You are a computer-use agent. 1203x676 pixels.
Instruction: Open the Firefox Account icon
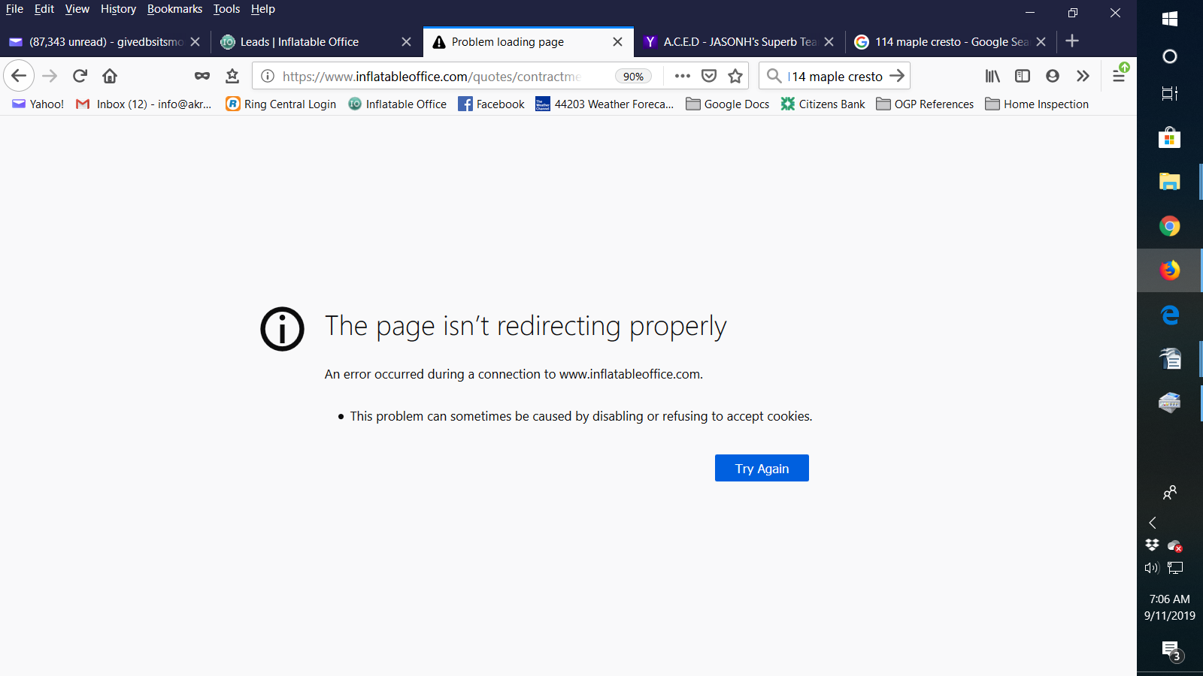pos(1053,76)
